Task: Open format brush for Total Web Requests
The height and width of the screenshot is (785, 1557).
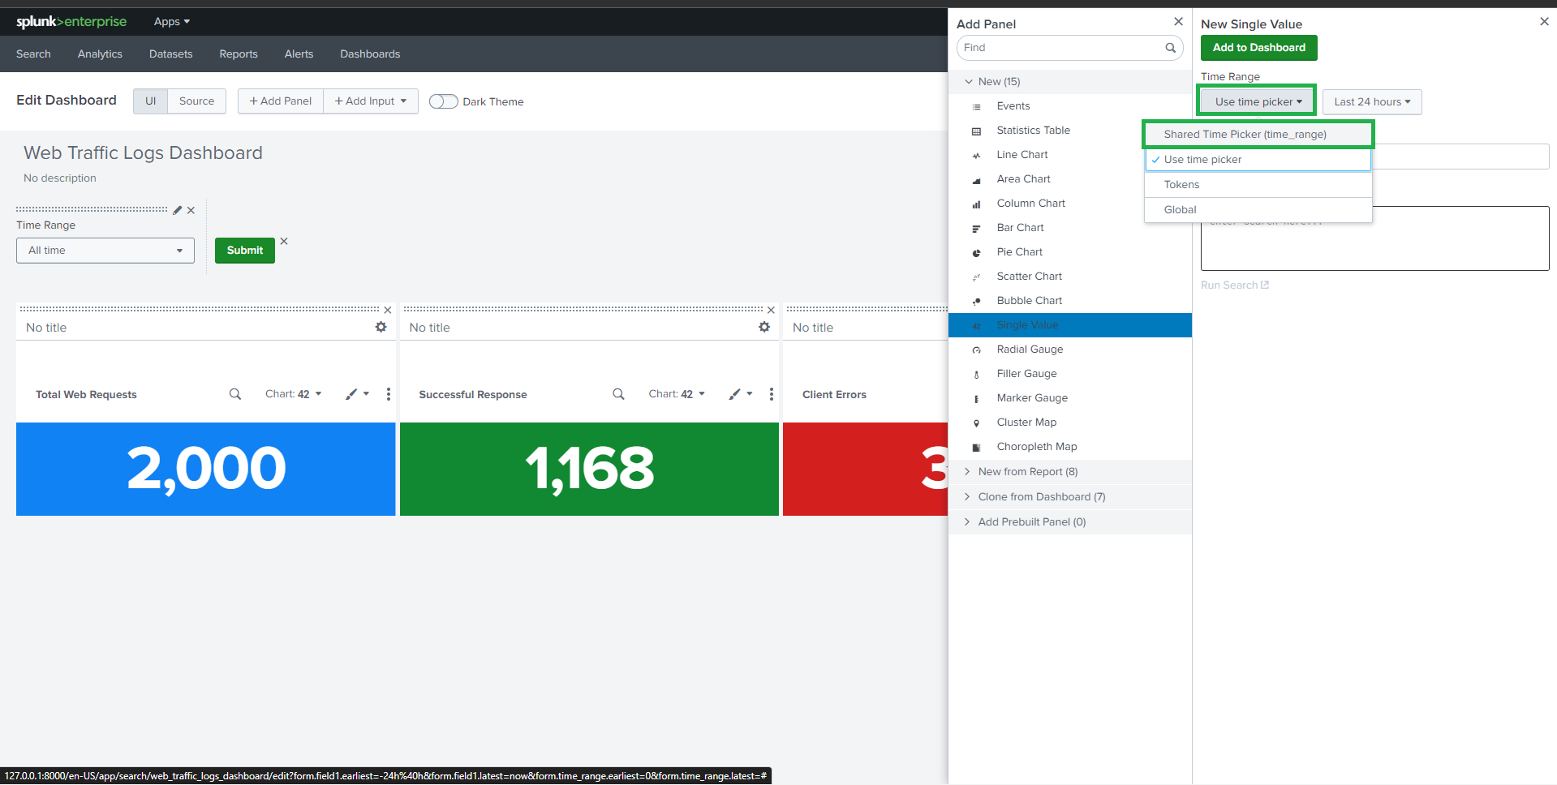Action: pos(357,394)
